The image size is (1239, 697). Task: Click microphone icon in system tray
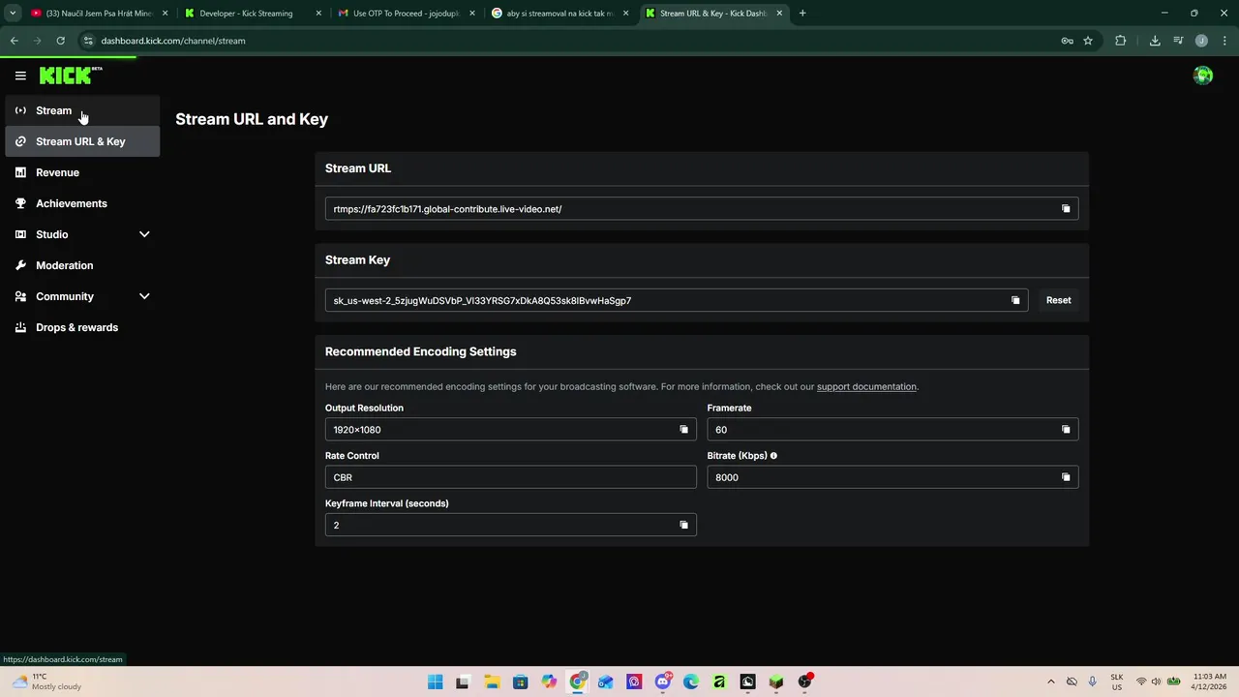[1092, 682]
